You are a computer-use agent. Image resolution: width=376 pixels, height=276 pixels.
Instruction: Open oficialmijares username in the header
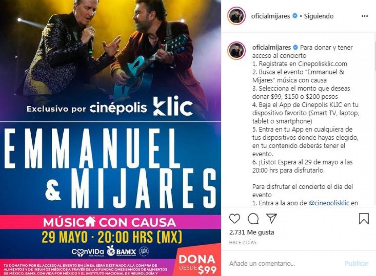tap(271, 16)
